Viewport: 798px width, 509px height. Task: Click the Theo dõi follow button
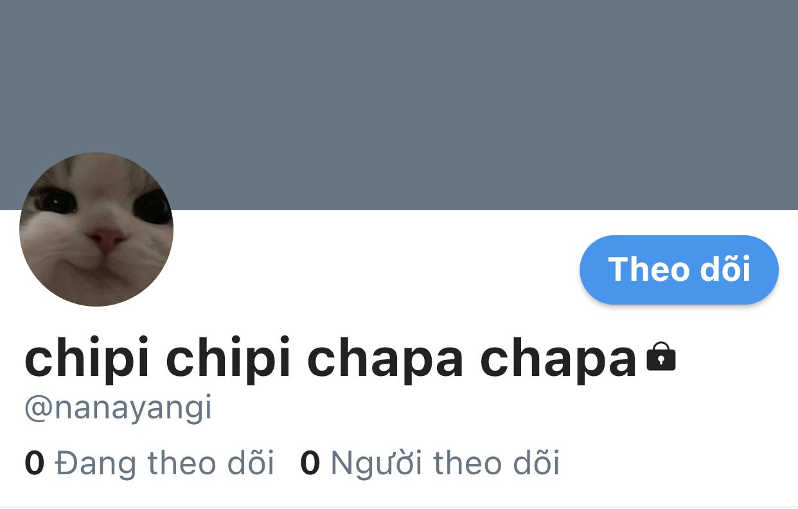(x=679, y=269)
